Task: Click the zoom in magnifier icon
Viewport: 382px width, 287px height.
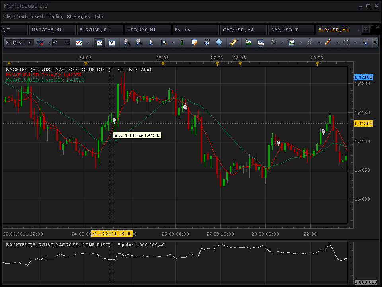Action: [127, 42]
